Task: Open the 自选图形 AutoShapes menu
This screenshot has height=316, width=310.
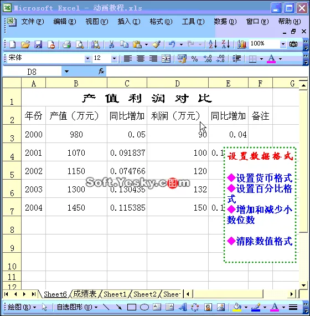Action: (x=77, y=307)
